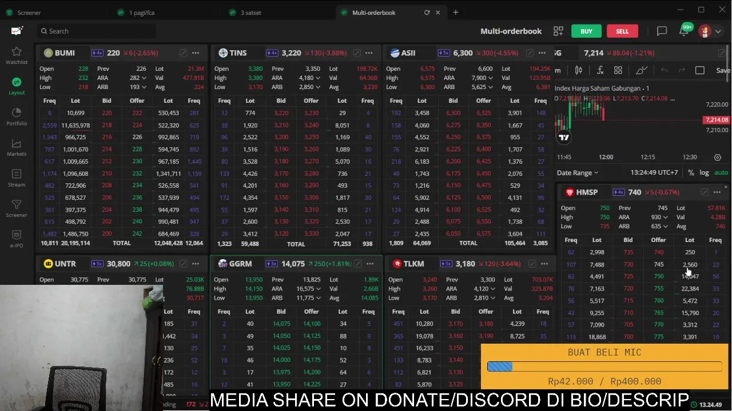Open Portfolio in the left sidebar

(17, 116)
